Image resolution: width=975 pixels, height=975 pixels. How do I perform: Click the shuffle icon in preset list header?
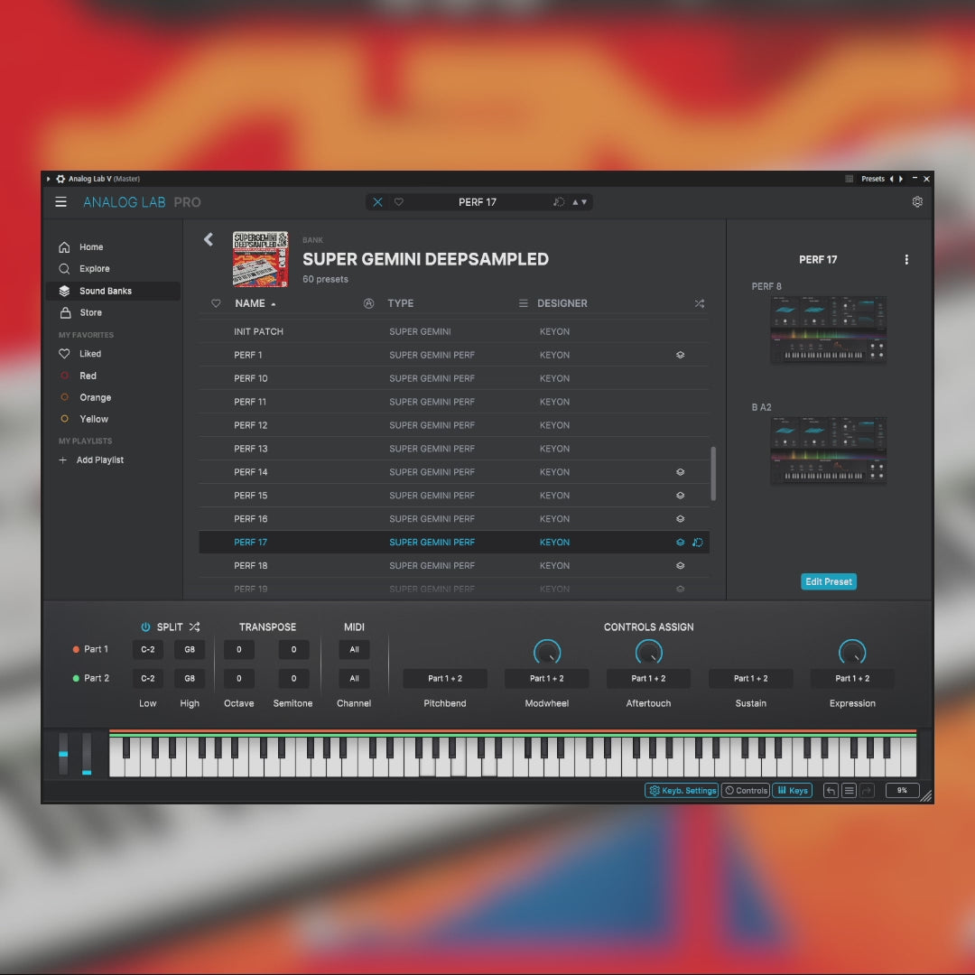tap(699, 304)
